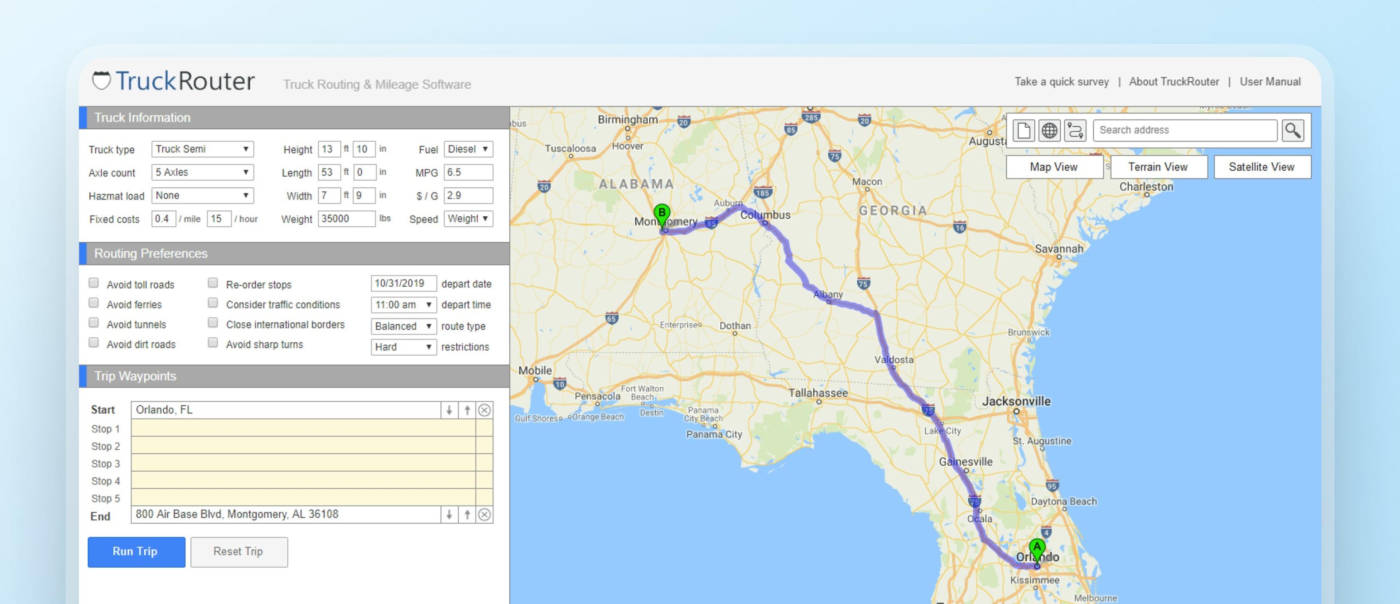The height and width of the screenshot is (604, 1400).
Task: Open the User Manual link
Action: coord(1269,82)
